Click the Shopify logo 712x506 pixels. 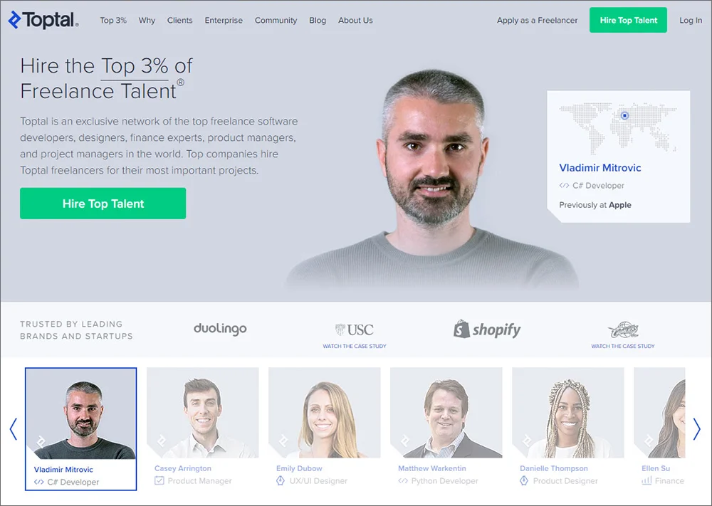pyautogui.click(x=487, y=329)
